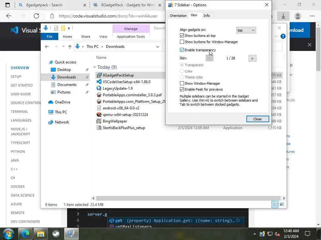This screenshot has height=240, width=321.
Task: Click the network tray icon
Action: (270, 234)
